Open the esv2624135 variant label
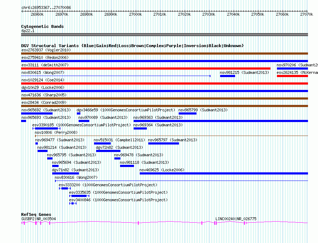 [x=297, y=72]
